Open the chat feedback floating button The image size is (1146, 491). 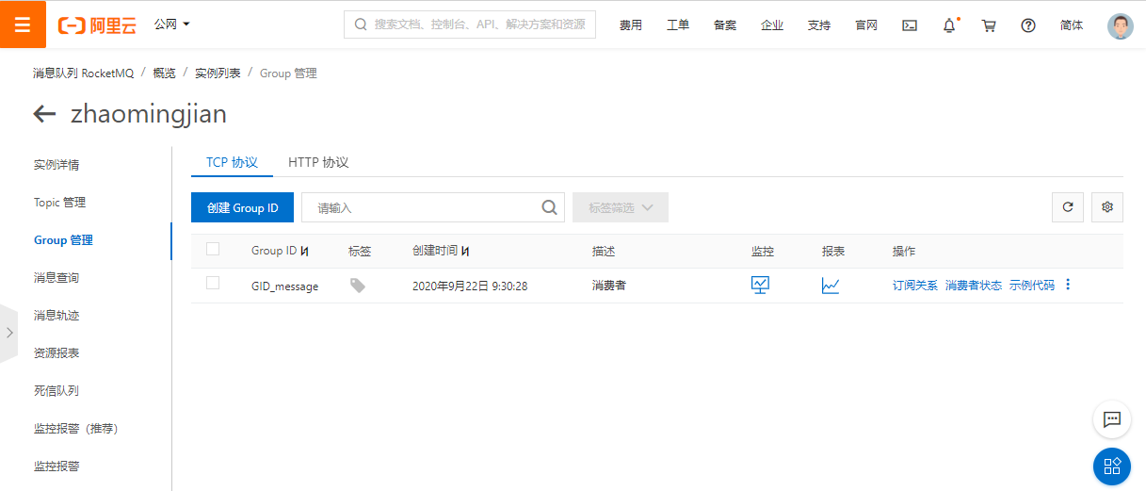[x=1112, y=419]
